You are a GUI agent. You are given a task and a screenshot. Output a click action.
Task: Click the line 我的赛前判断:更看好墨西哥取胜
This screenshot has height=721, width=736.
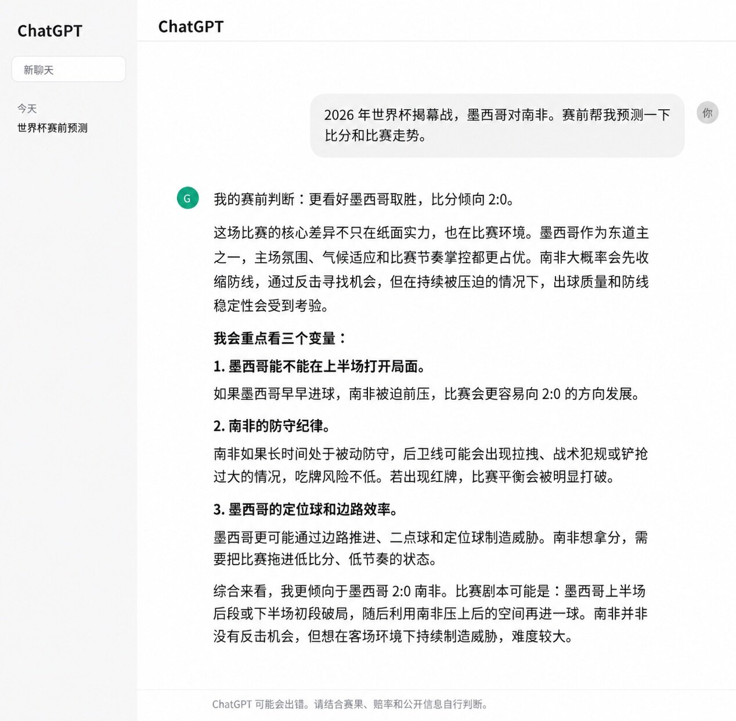(363, 199)
